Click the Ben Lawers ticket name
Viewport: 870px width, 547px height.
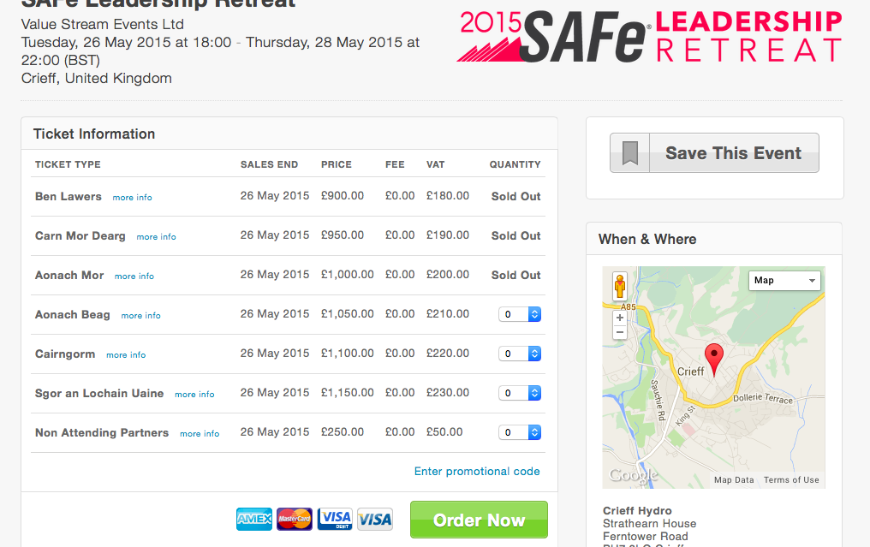click(69, 196)
